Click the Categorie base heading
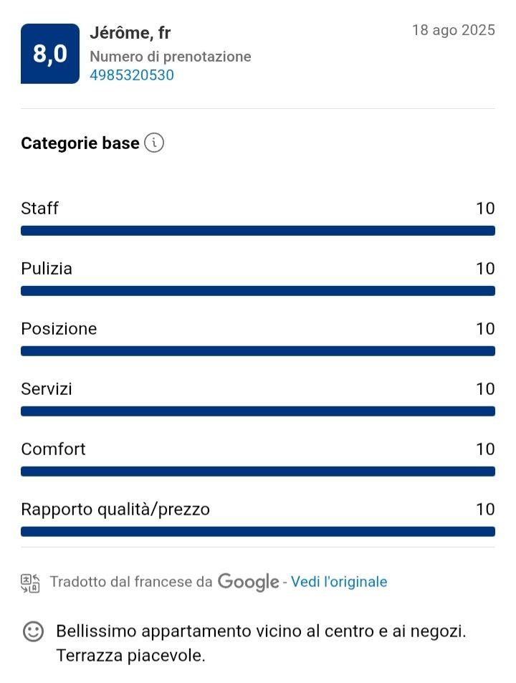 [x=80, y=143]
